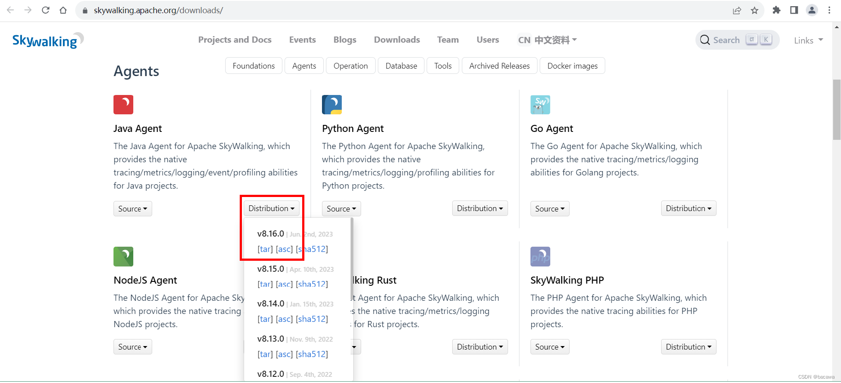Expand the CN 中文资料 menu

(x=547, y=40)
